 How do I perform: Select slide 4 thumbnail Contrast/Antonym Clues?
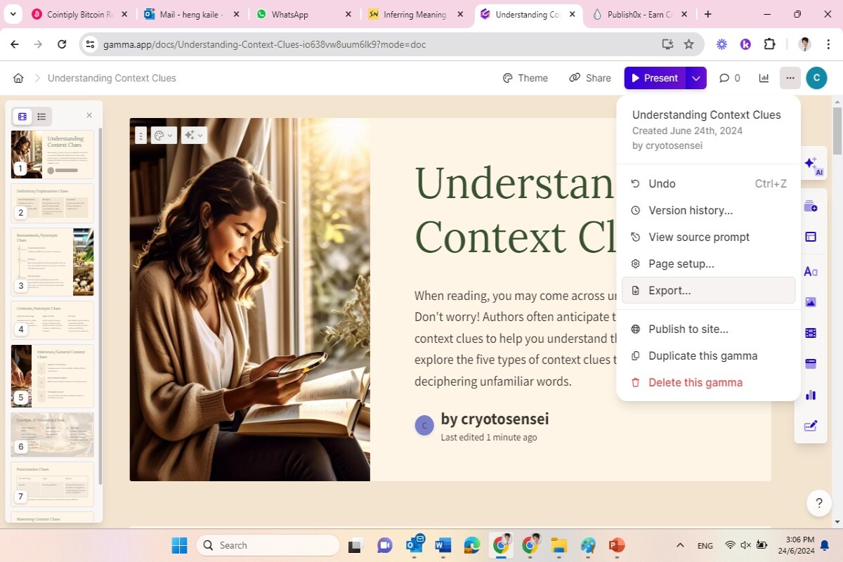click(x=53, y=320)
